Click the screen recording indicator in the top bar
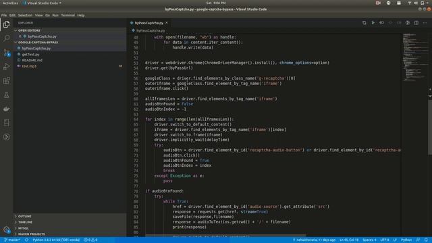This screenshot has width=432, height=243. coord(378,3)
